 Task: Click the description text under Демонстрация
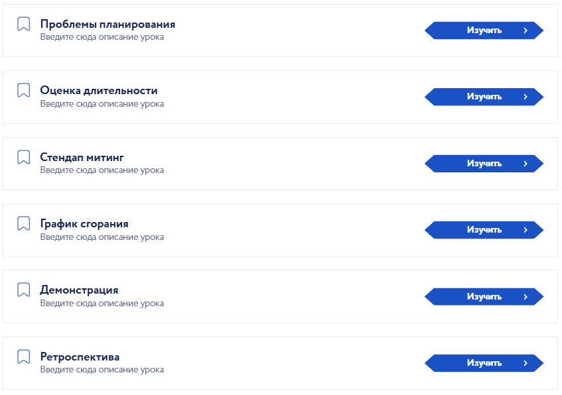[x=102, y=304]
